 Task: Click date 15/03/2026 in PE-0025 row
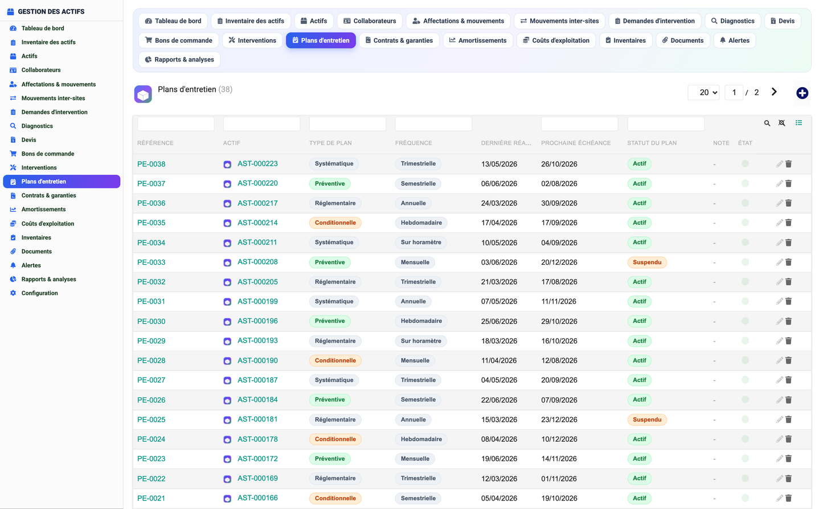499,420
